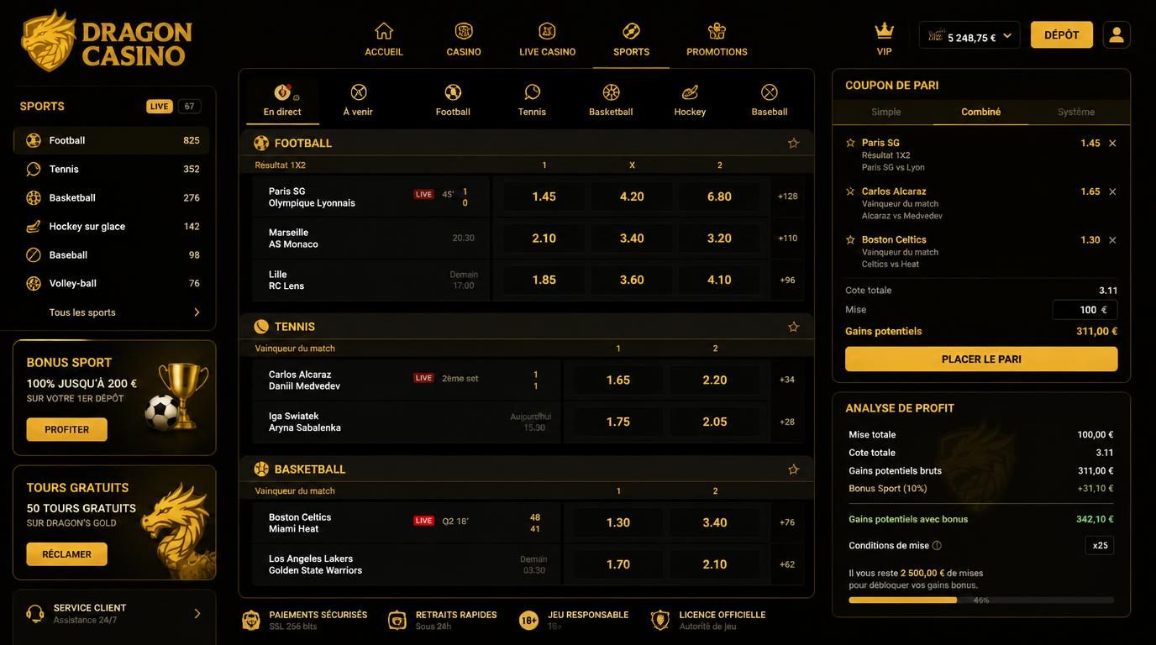Click the mise conditions info icon
Image resolution: width=1156 pixels, height=645 pixels.
pyautogui.click(x=937, y=546)
